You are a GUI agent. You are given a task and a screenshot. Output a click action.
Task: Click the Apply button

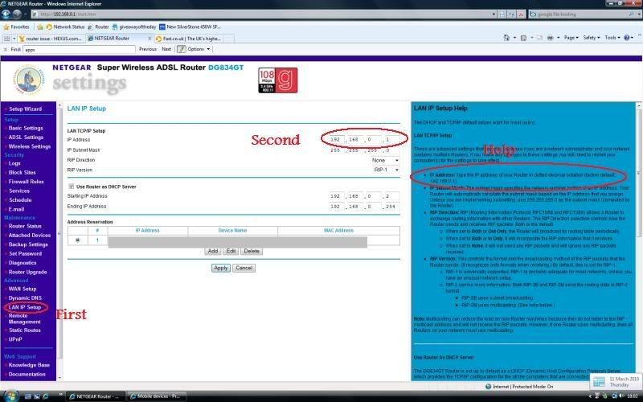[220, 268]
